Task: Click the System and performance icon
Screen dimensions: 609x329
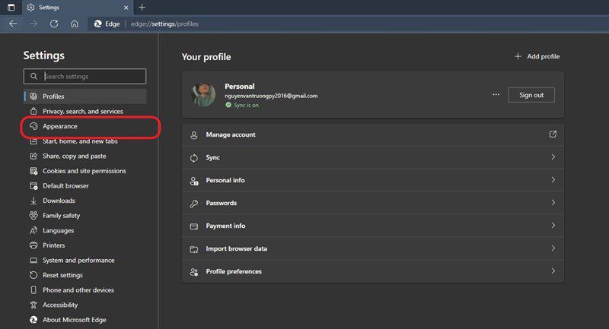Action: [33, 260]
